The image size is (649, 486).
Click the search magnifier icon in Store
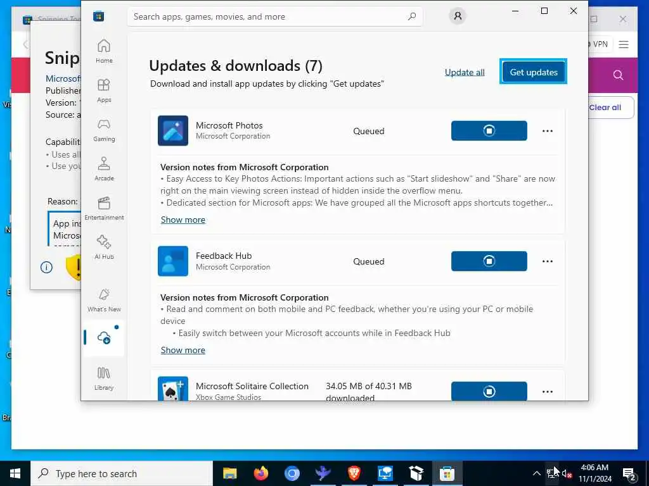tap(412, 16)
